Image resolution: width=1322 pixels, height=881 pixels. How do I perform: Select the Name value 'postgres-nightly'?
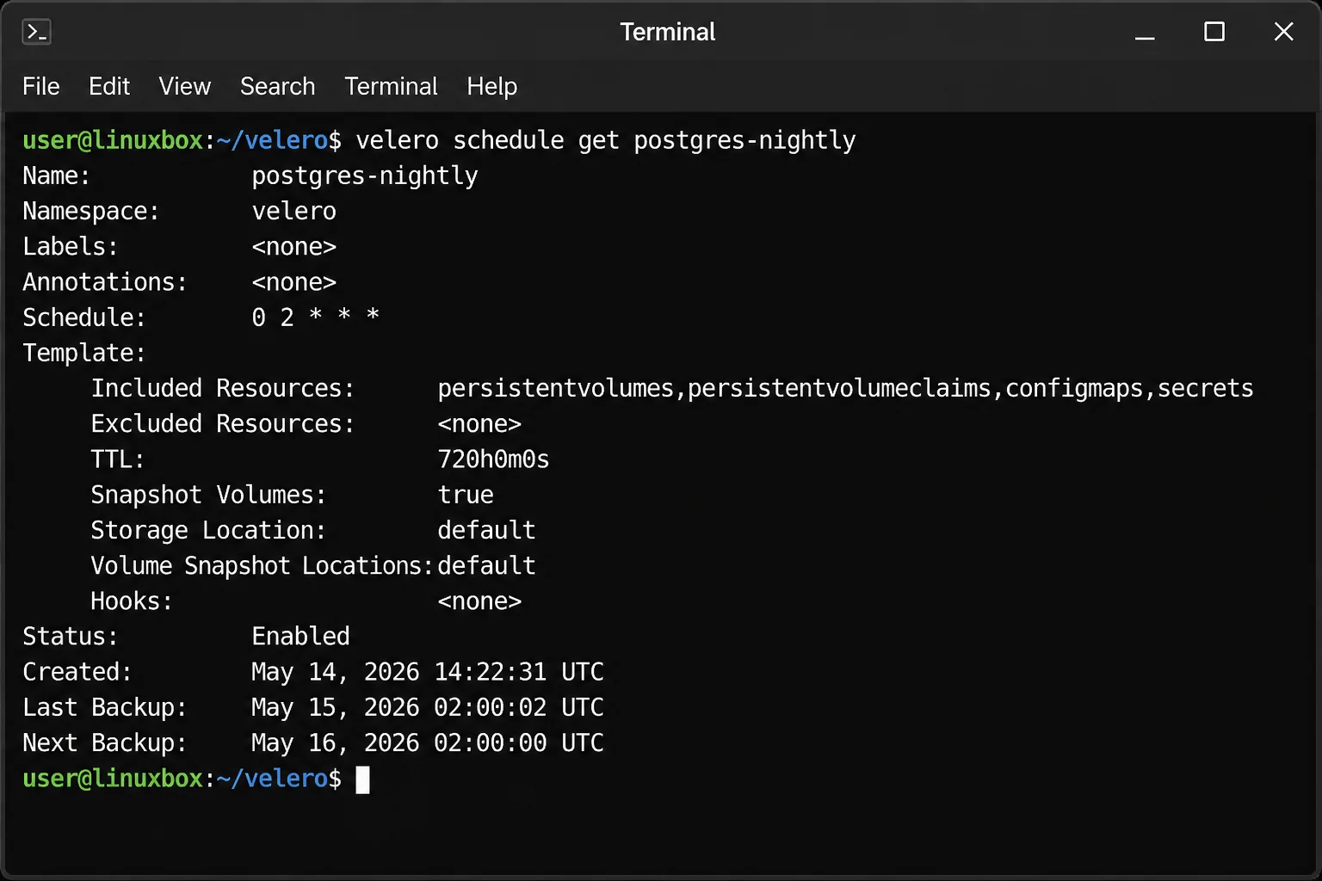point(365,176)
